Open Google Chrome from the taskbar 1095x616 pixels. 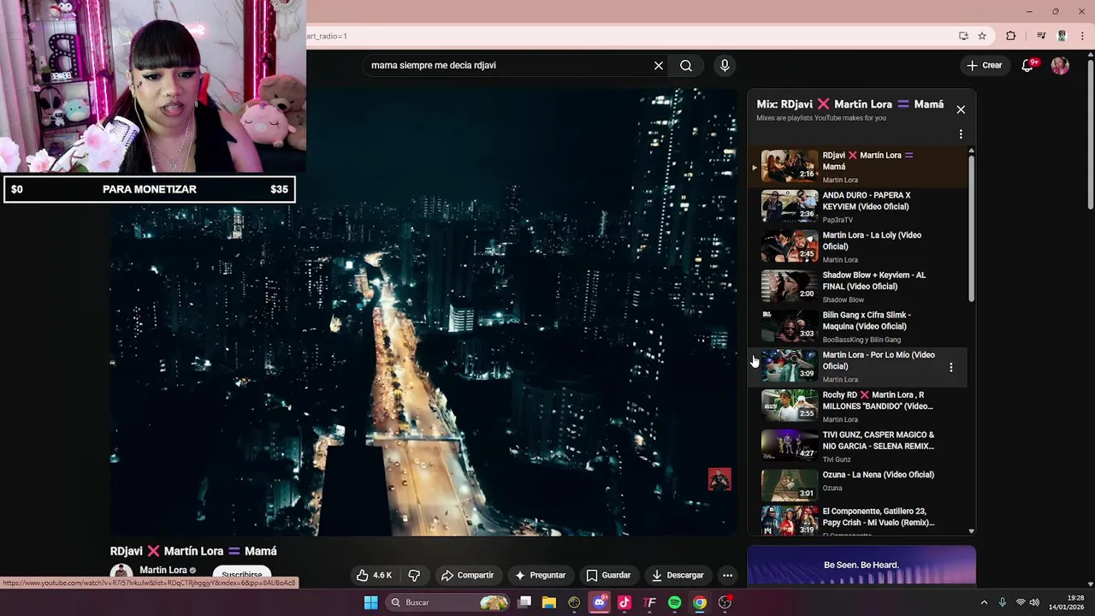[700, 602]
